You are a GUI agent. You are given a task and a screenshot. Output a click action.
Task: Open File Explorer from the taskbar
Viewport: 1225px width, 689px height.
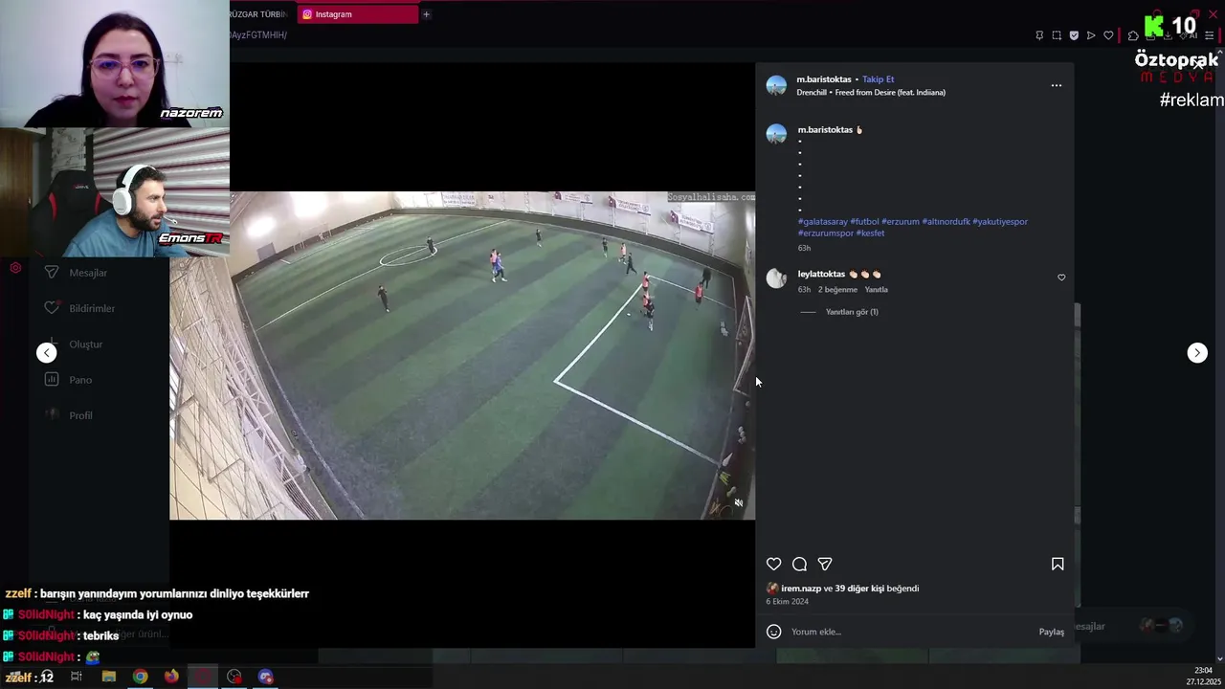click(108, 677)
